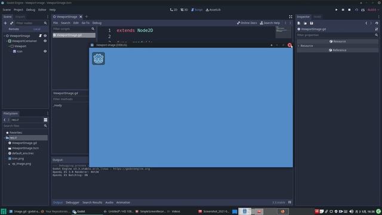Screen dimensions: 382x215
Task: Switch scene tree to Local
Action: coord(37,29)
